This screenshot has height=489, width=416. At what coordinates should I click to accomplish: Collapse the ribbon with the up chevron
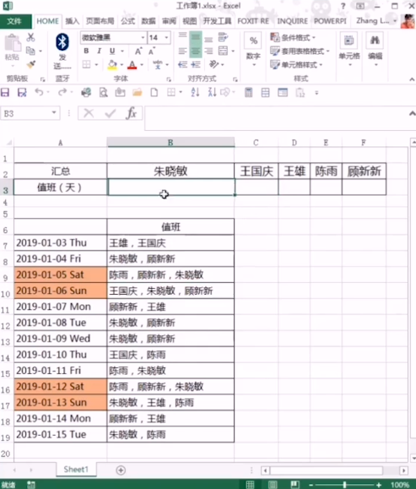(412, 79)
